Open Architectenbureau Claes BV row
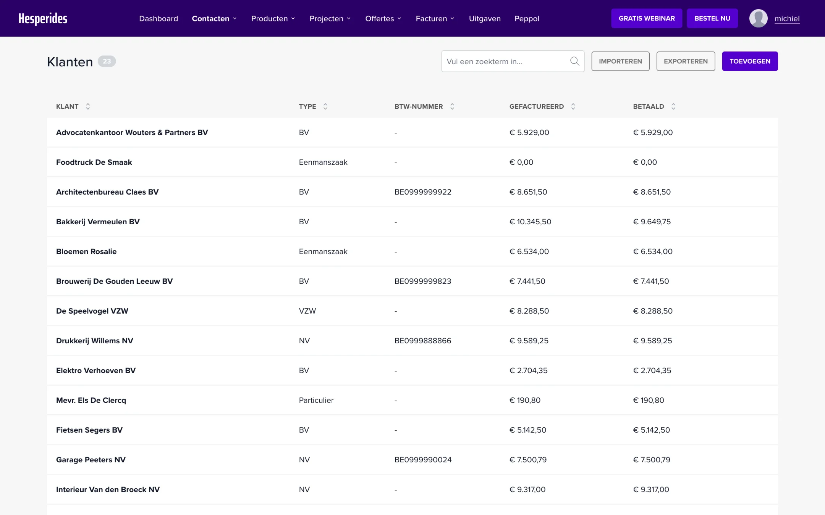The width and height of the screenshot is (825, 515). (x=412, y=192)
